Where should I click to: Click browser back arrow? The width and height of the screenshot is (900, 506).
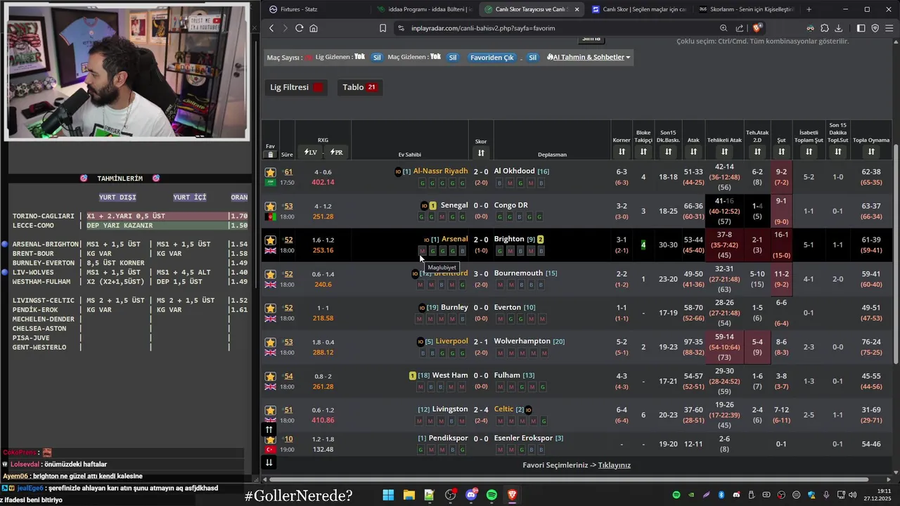(271, 28)
